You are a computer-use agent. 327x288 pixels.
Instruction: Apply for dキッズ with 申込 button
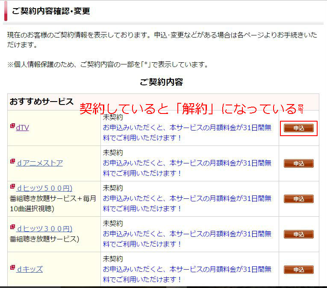click(x=299, y=270)
